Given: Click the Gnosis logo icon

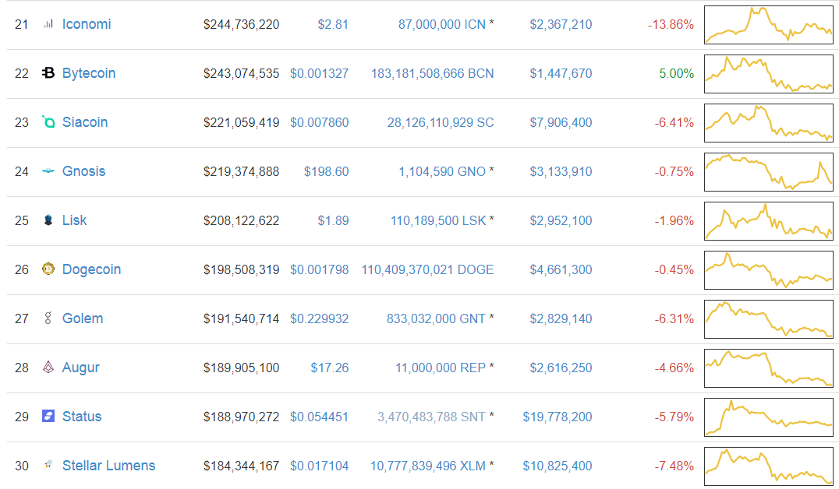Looking at the screenshot, I should coord(48,171).
